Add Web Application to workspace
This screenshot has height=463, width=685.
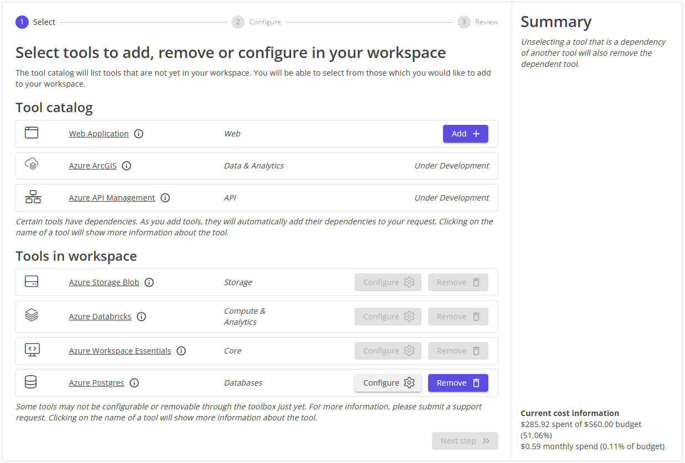tap(465, 134)
